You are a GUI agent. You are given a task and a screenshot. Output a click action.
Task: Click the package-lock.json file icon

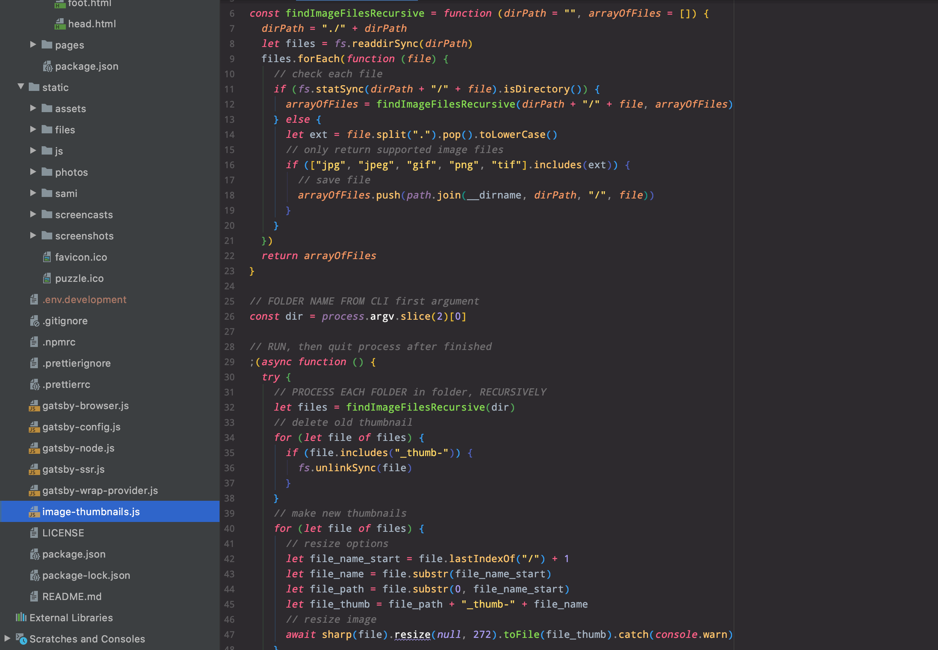[34, 575]
